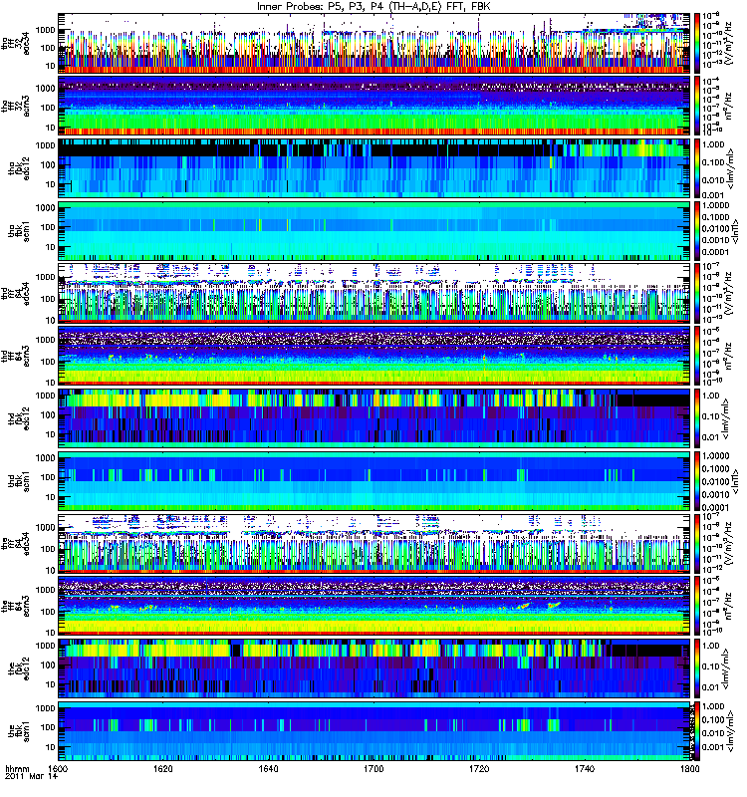Click the <|nT|> unit label of thd scm1
The height and width of the screenshot is (797, 747).
tap(734, 481)
